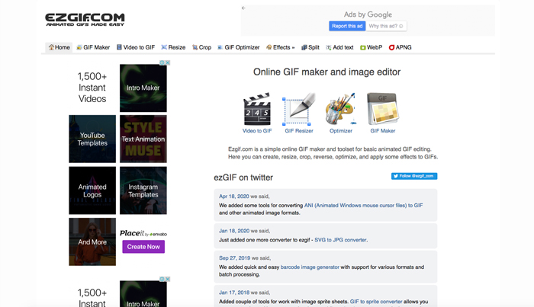Open GIF Optimizer from the navigation bar
This screenshot has width=534, height=307.
238,47
